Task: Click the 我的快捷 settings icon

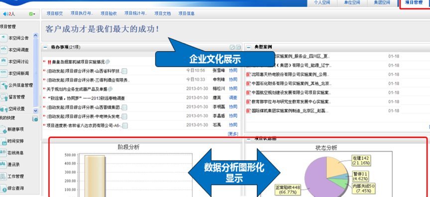Action: tap(35, 118)
